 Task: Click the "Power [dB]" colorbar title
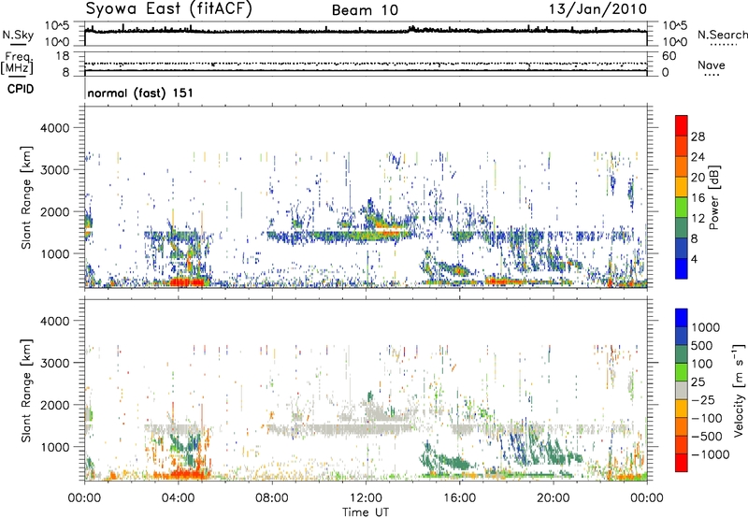click(x=714, y=197)
